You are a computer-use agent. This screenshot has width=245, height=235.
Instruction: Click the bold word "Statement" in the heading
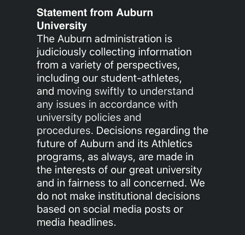point(62,12)
